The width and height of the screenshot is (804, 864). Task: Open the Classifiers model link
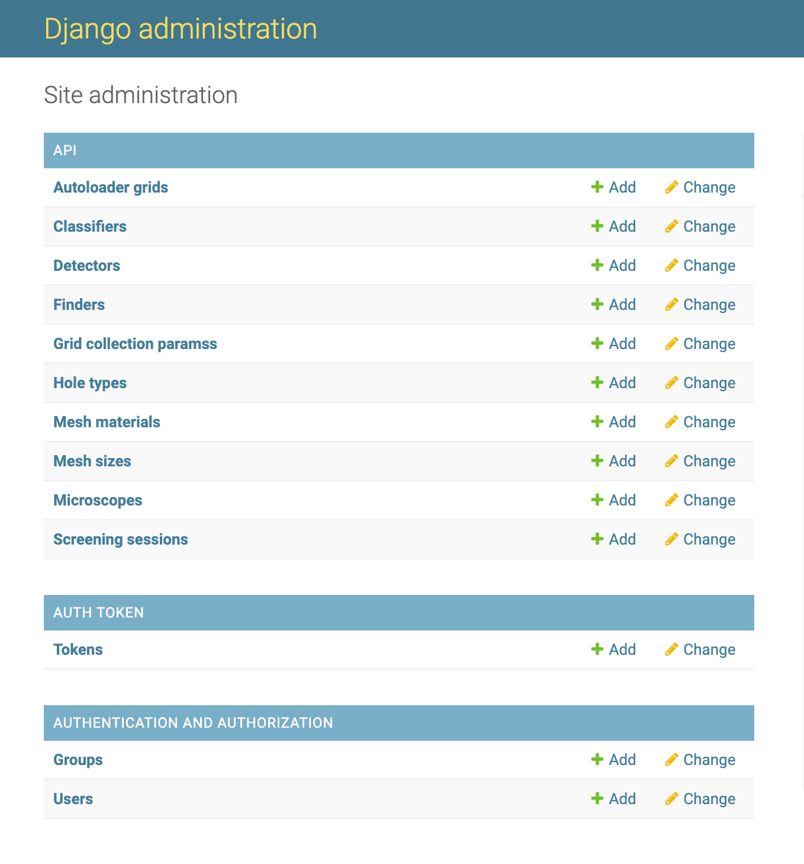click(x=90, y=226)
